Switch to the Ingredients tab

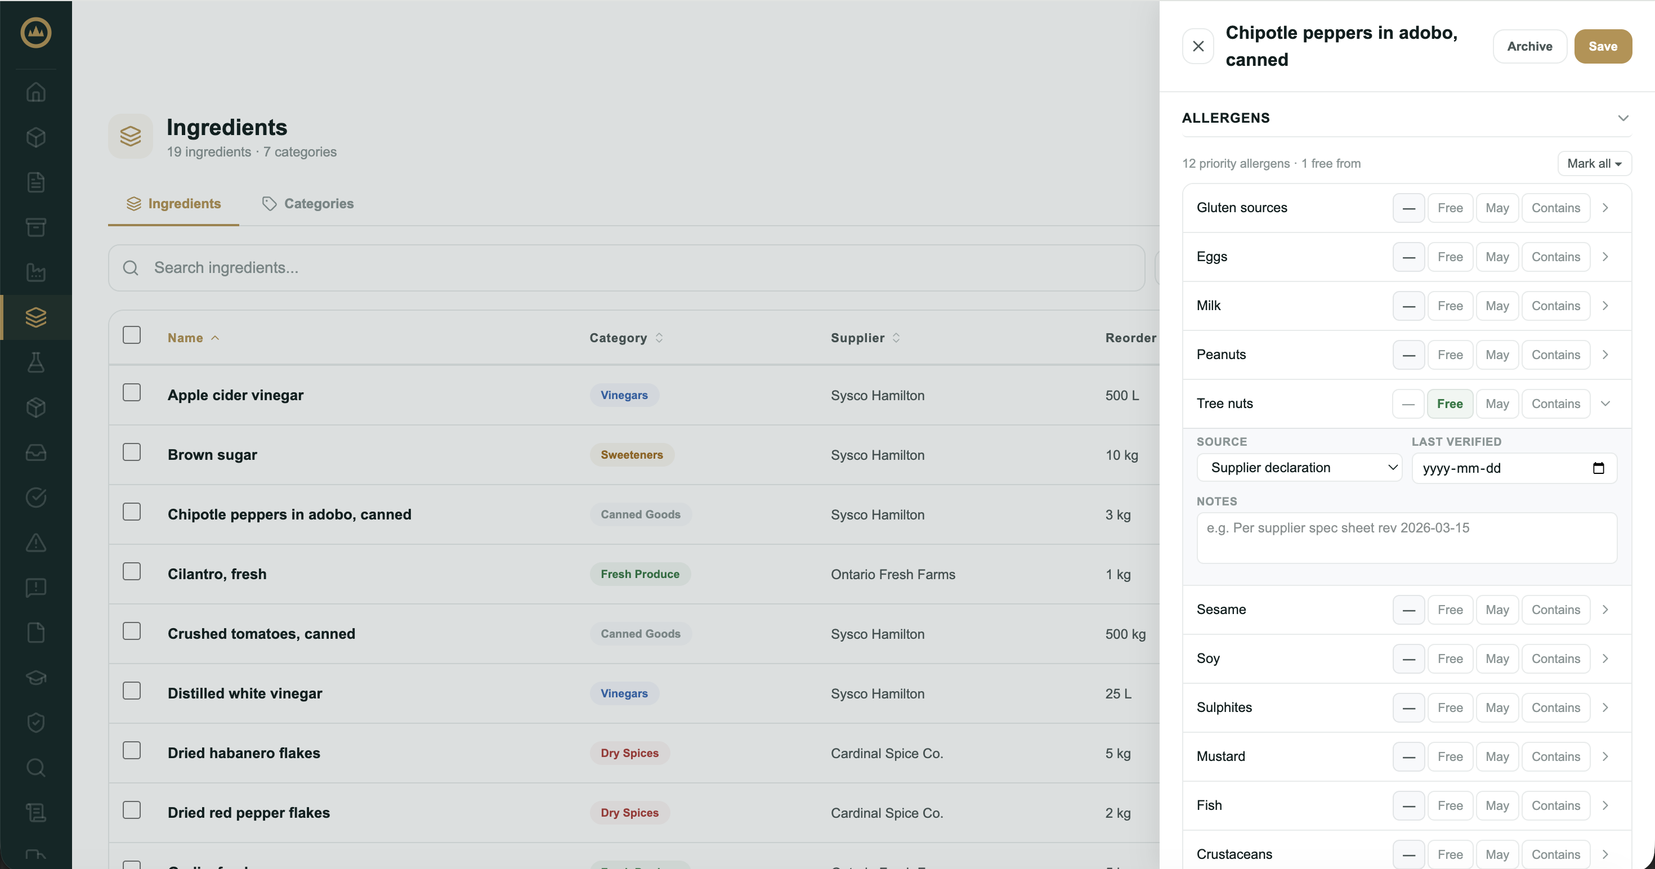coord(173,204)
